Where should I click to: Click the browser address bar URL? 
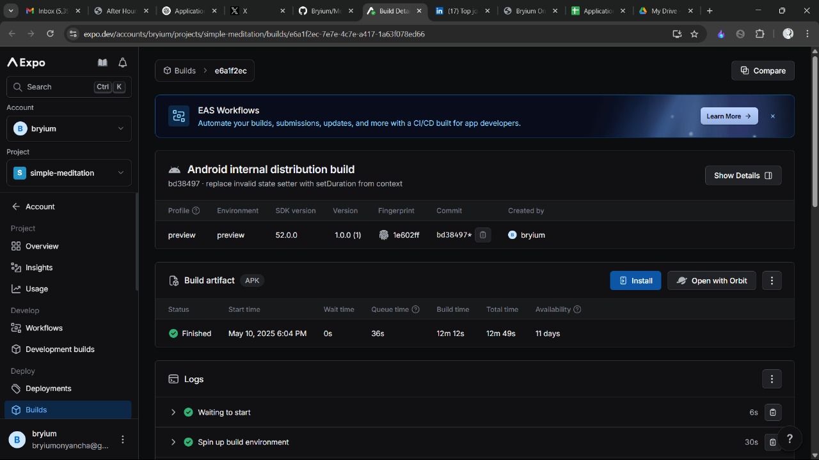tap(254, 34)
